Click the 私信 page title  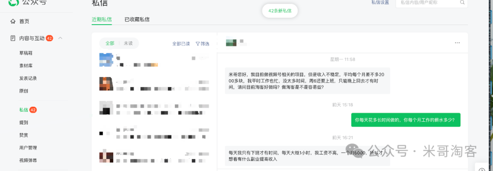point(100,3)
